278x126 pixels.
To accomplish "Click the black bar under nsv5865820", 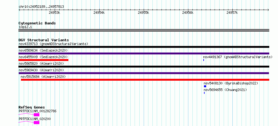I will pyautogui.click(x=144, y=67).
